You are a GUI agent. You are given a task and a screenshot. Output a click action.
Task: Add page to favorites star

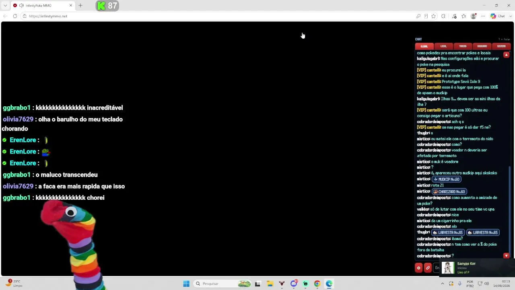point(433,16)
